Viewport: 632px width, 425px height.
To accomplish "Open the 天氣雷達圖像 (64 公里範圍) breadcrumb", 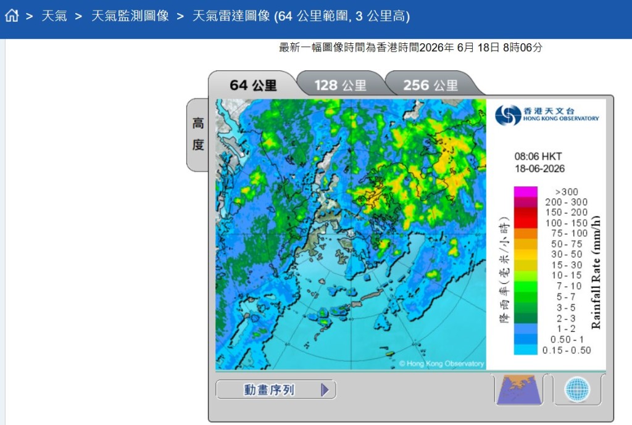I will coord(301,16).
